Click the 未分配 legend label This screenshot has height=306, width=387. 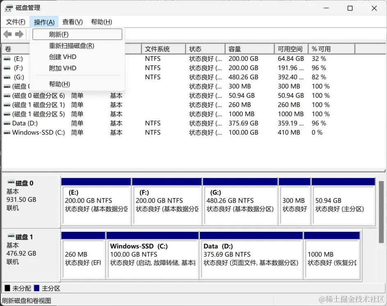click(x=22, y=288)
